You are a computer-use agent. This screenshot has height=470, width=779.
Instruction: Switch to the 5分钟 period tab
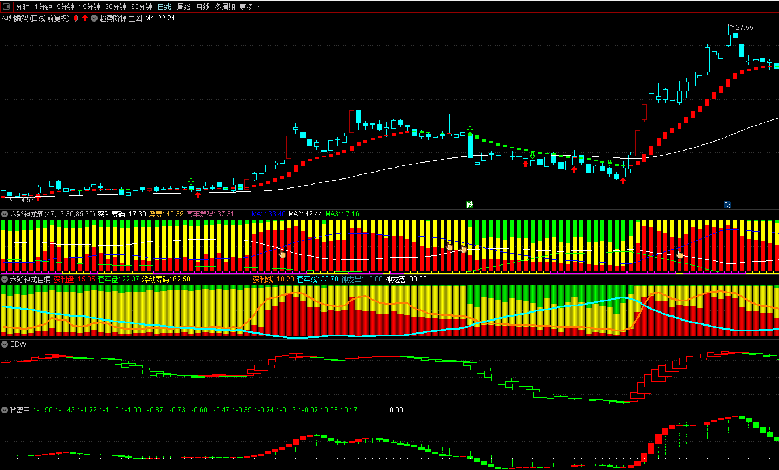pos(65,7)
